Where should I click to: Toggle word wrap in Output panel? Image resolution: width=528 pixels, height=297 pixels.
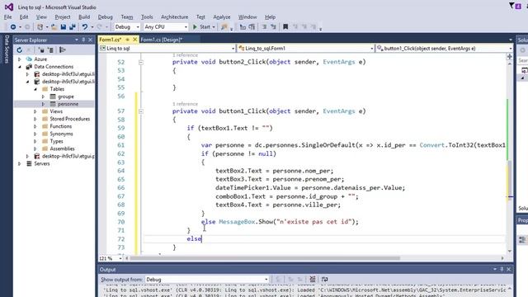(x=324, y=279)
